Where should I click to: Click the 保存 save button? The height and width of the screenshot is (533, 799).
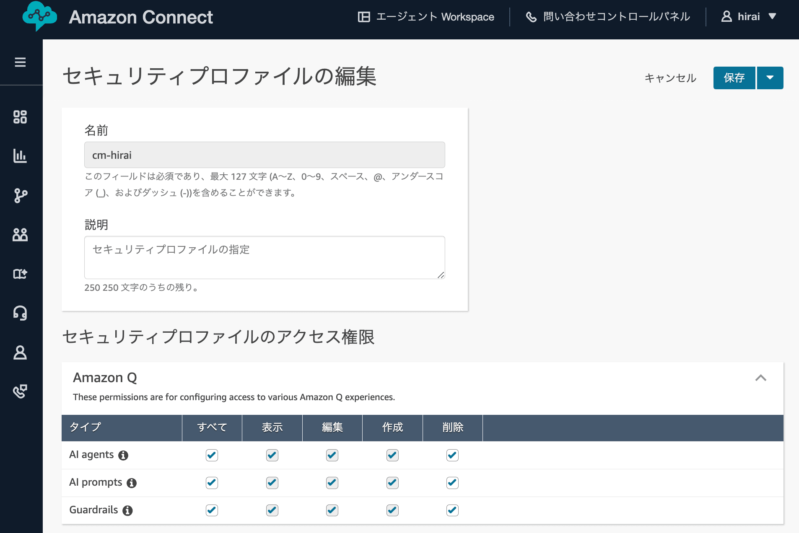coord(734,78)
